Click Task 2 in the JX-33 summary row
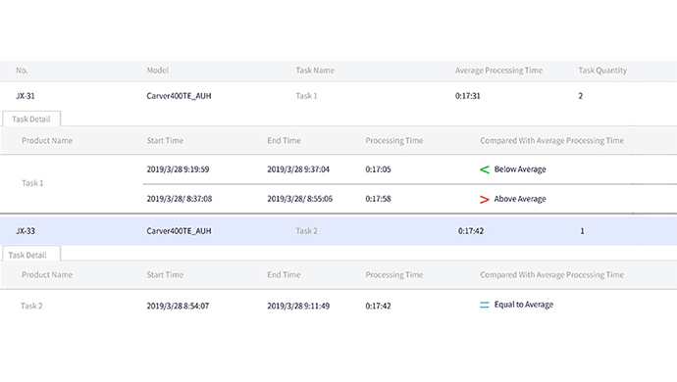The height and width of the screenshot is (382, 677). click(306, 231)
